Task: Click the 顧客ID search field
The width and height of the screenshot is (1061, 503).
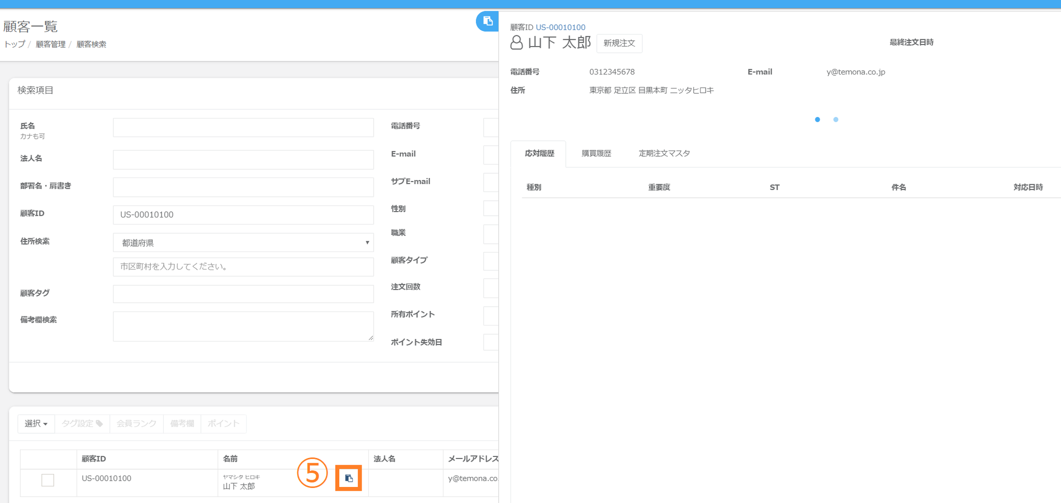Action: point(243,215)
